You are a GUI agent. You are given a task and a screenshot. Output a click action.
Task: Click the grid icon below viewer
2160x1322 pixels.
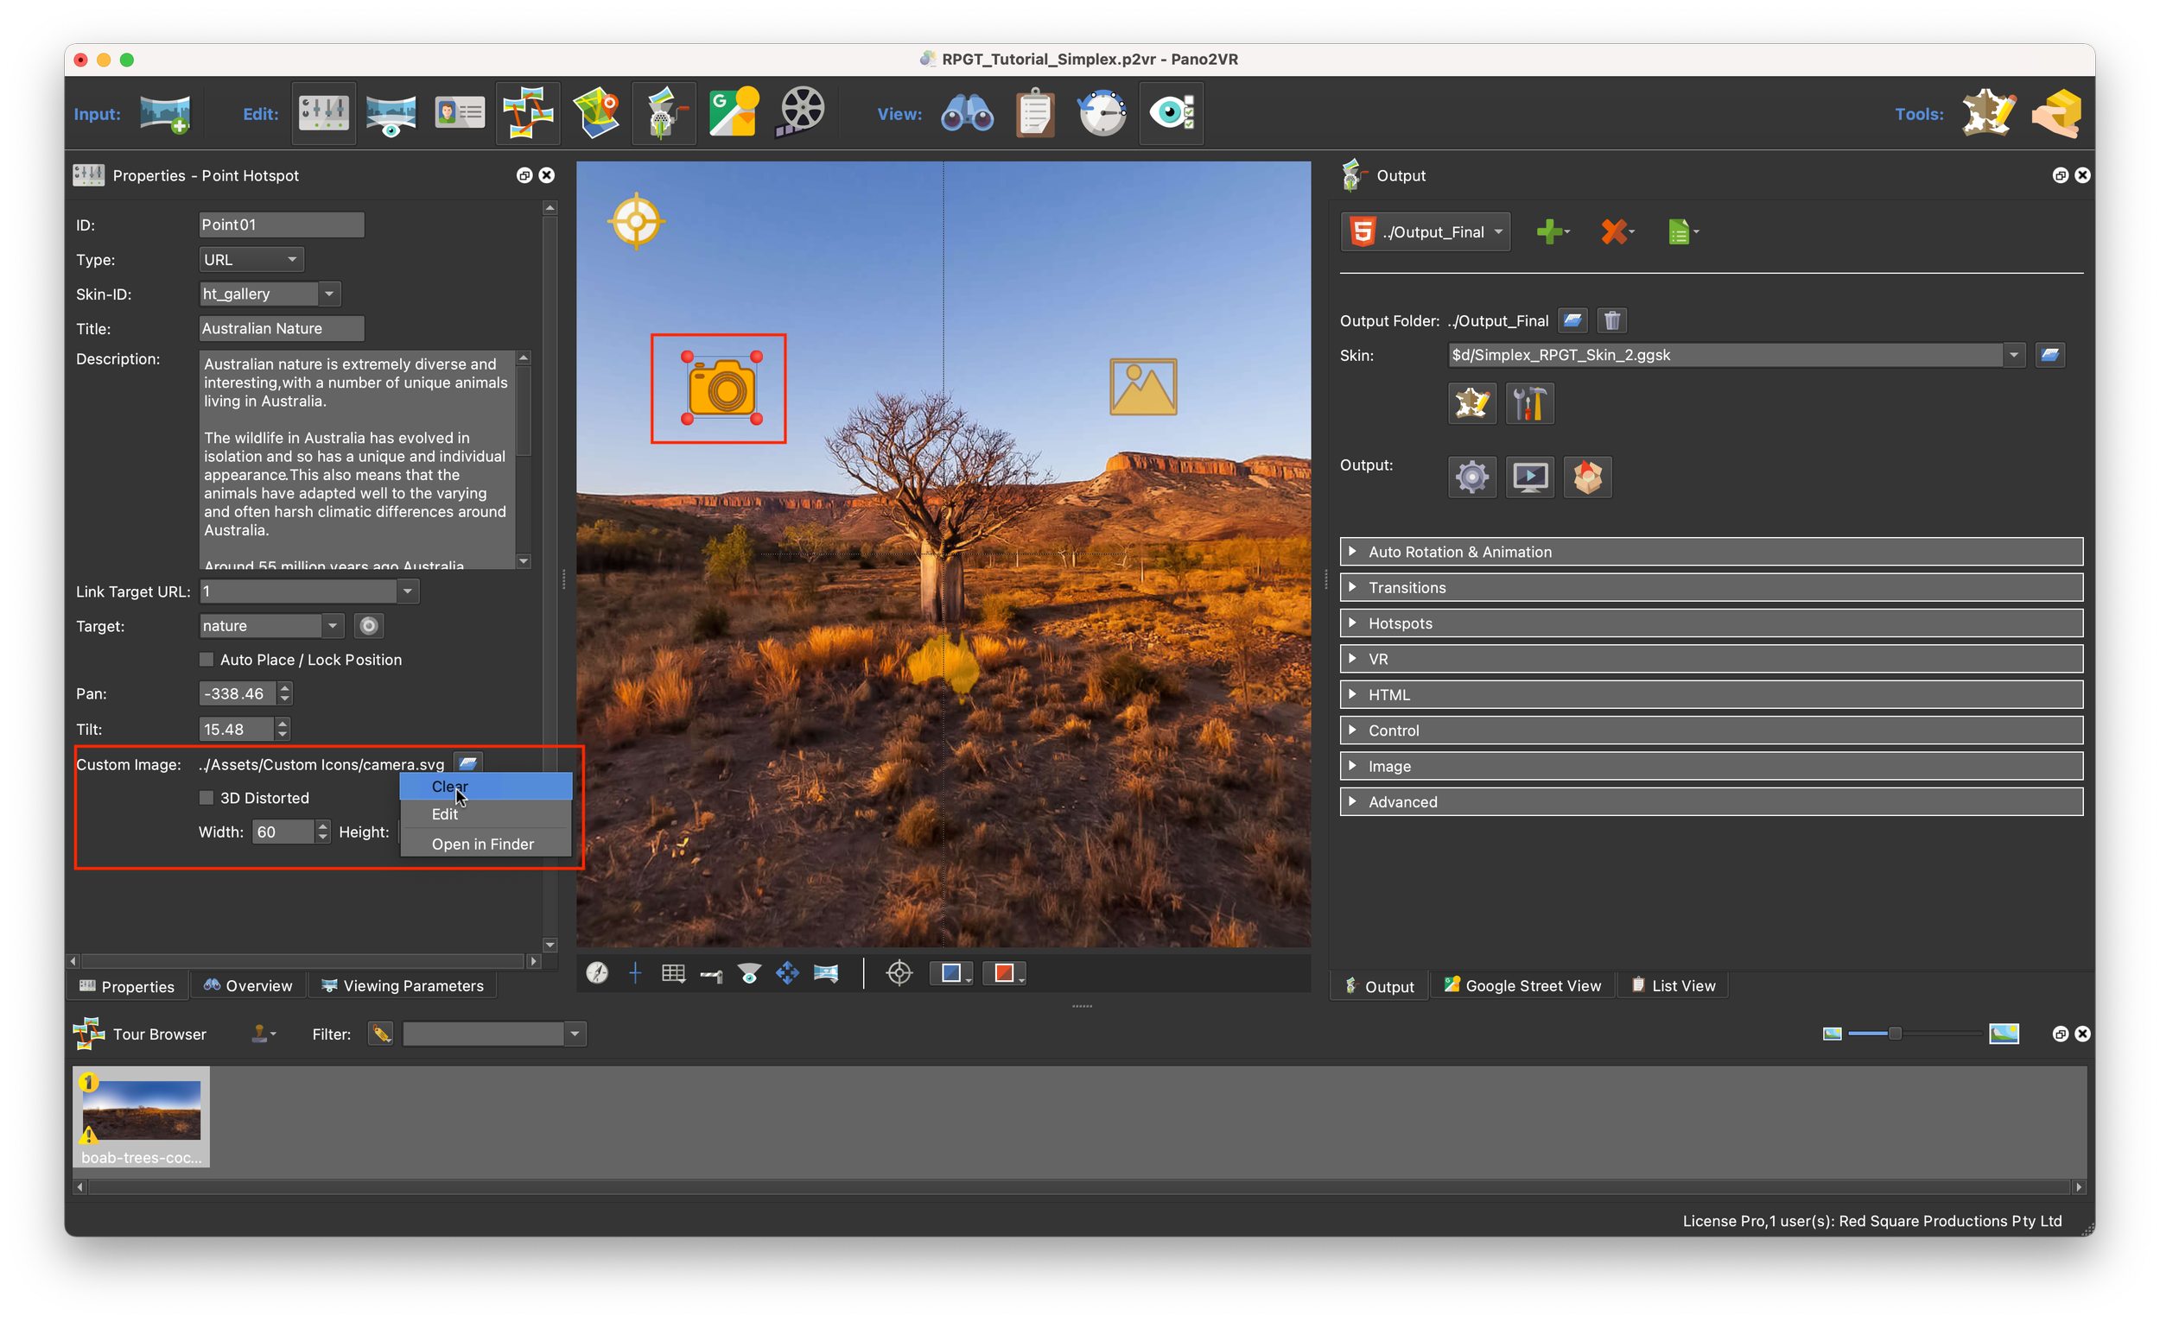pos(673,973)
